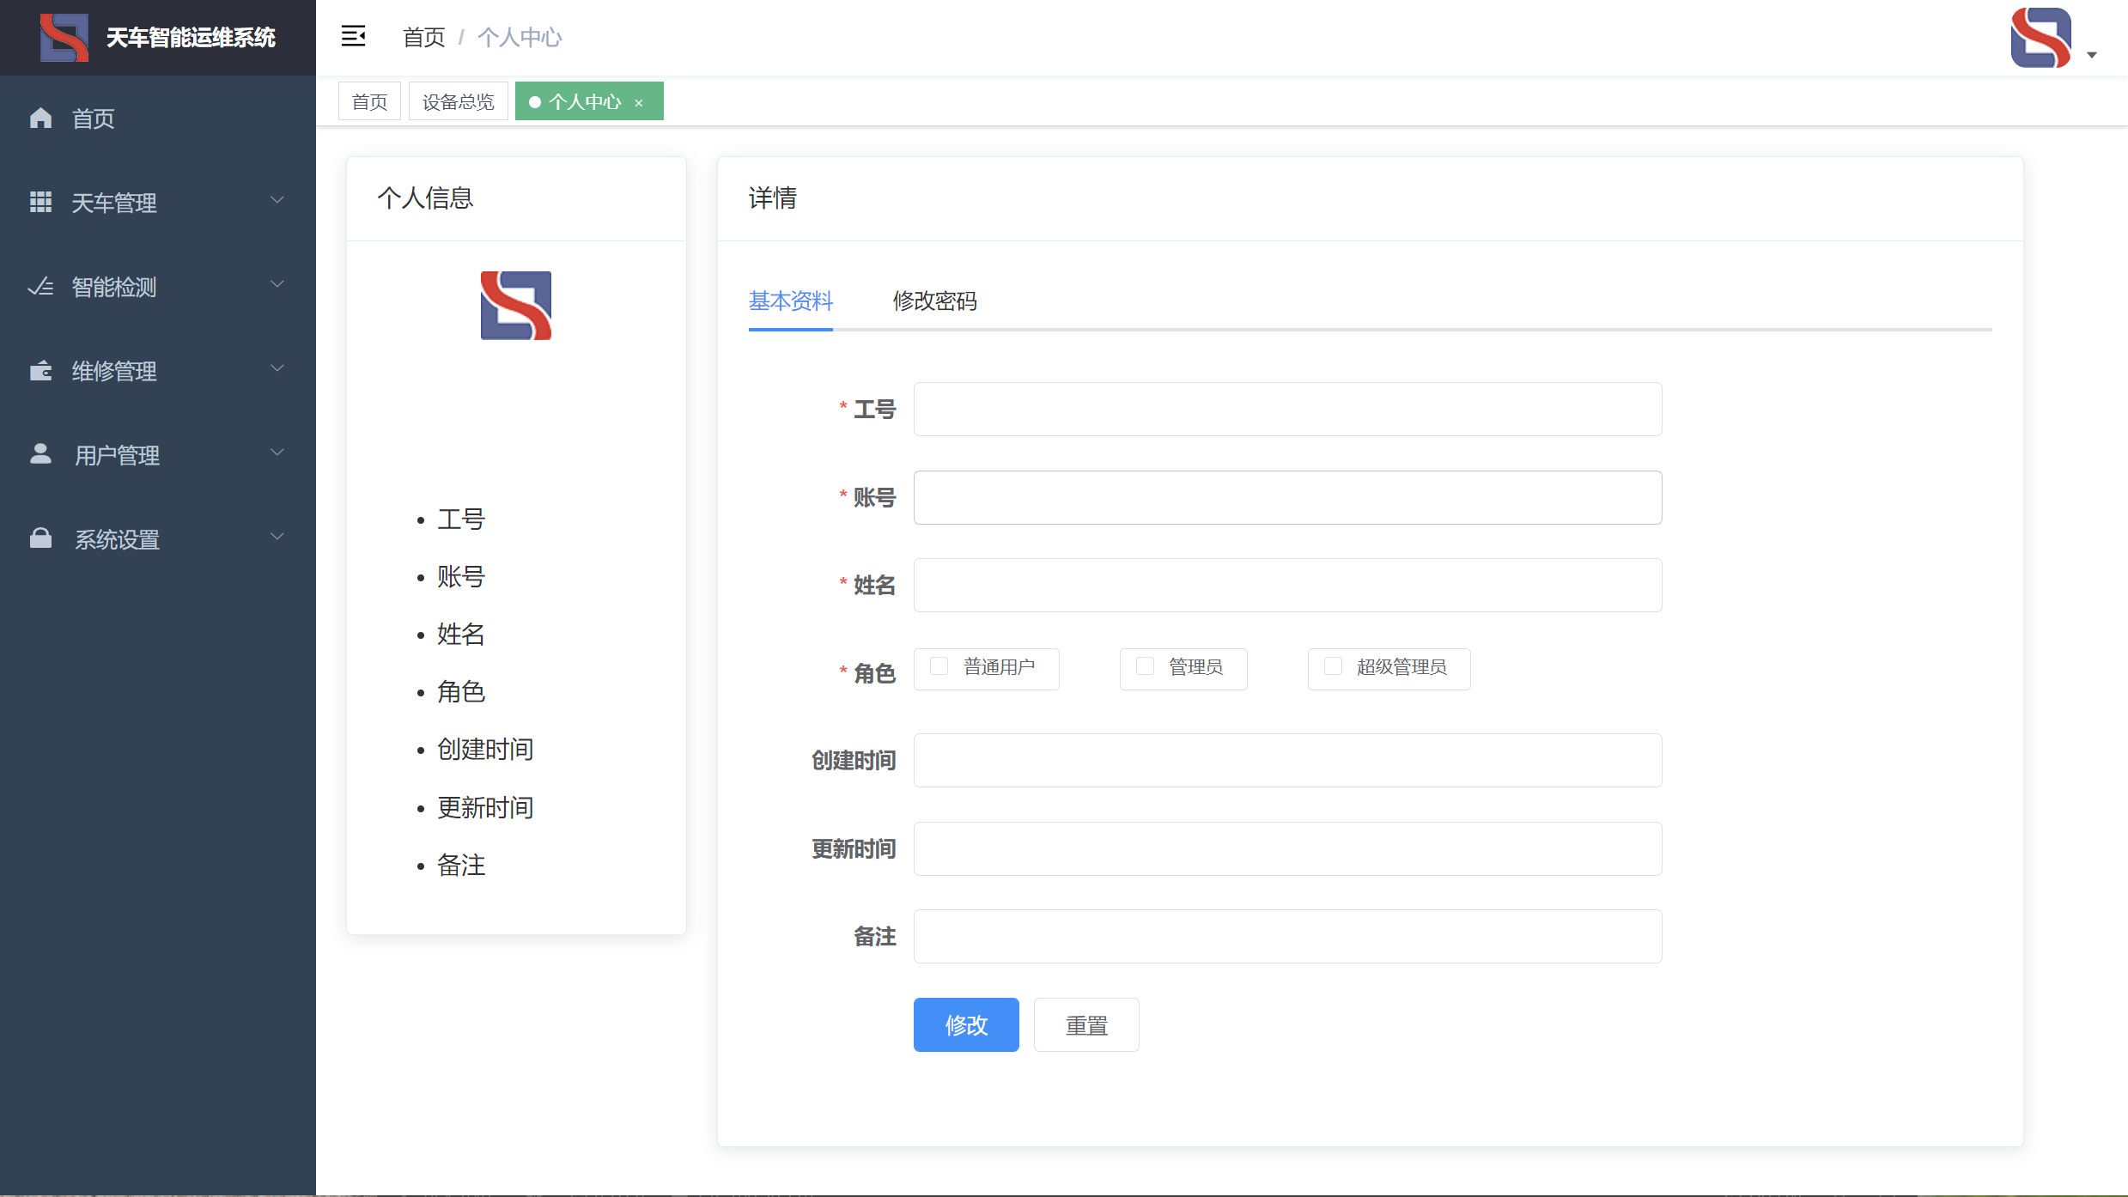Click into the 账号 input field

pyautogui.click(x=1286, y=497)
